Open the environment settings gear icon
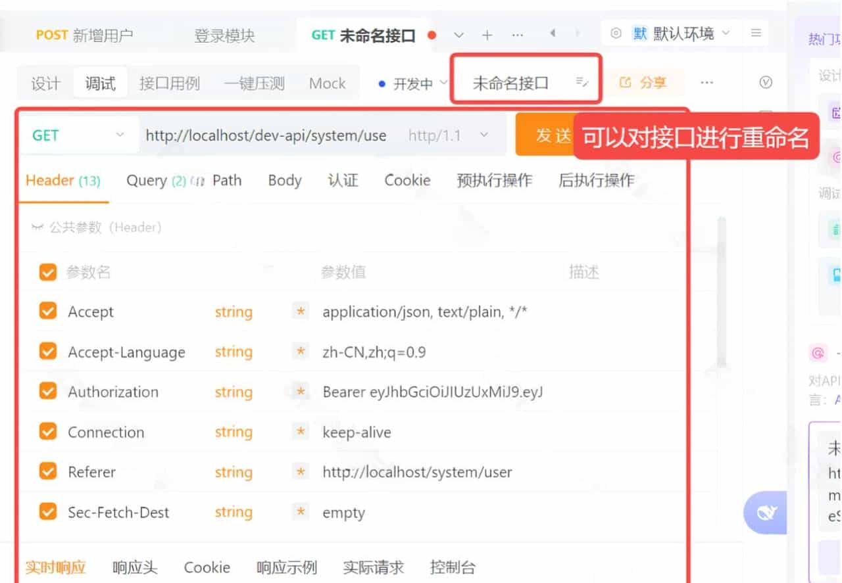Screen dimensions: 842x583 [616, 34]
